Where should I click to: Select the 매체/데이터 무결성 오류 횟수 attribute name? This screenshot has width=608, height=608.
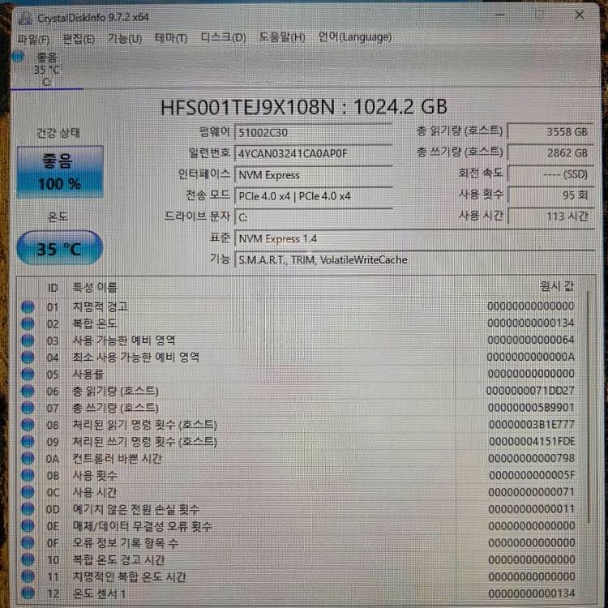coord(143,526)
